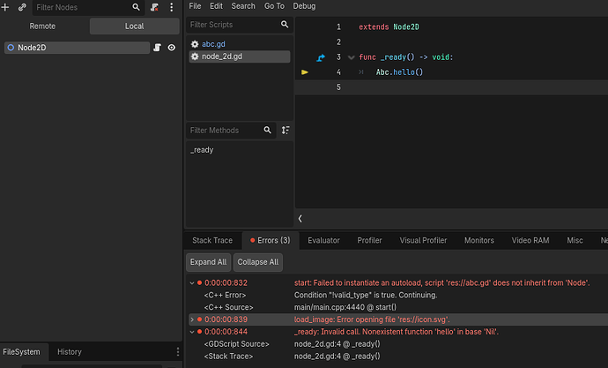This screenshot has width=608, height=368.
Task: Open the Visual Profiler tab
Action: (423, 240)
